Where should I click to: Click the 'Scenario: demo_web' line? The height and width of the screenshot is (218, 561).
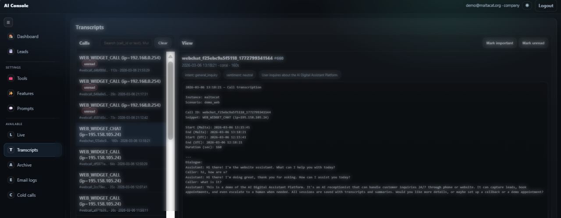(202, 102)
